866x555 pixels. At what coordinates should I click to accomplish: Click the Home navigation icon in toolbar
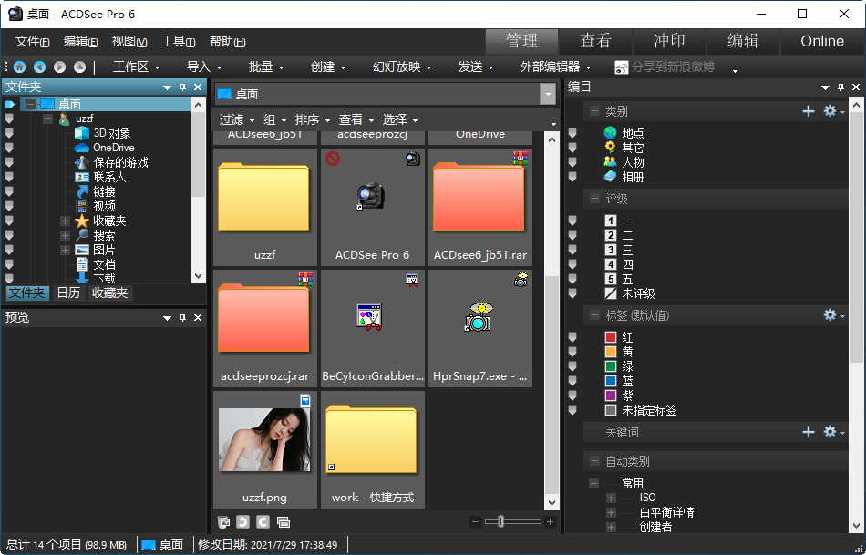point(19,67)
